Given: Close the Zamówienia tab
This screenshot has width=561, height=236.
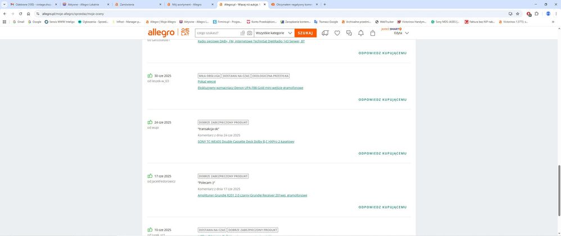Looking at the screenshot, I should click(x=161, y=4).
